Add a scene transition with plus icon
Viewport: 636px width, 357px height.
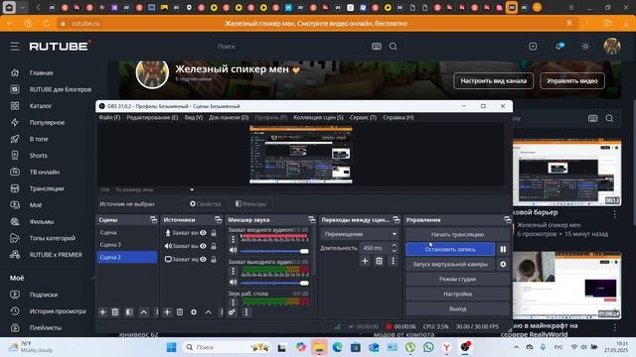tap(365, 261)
